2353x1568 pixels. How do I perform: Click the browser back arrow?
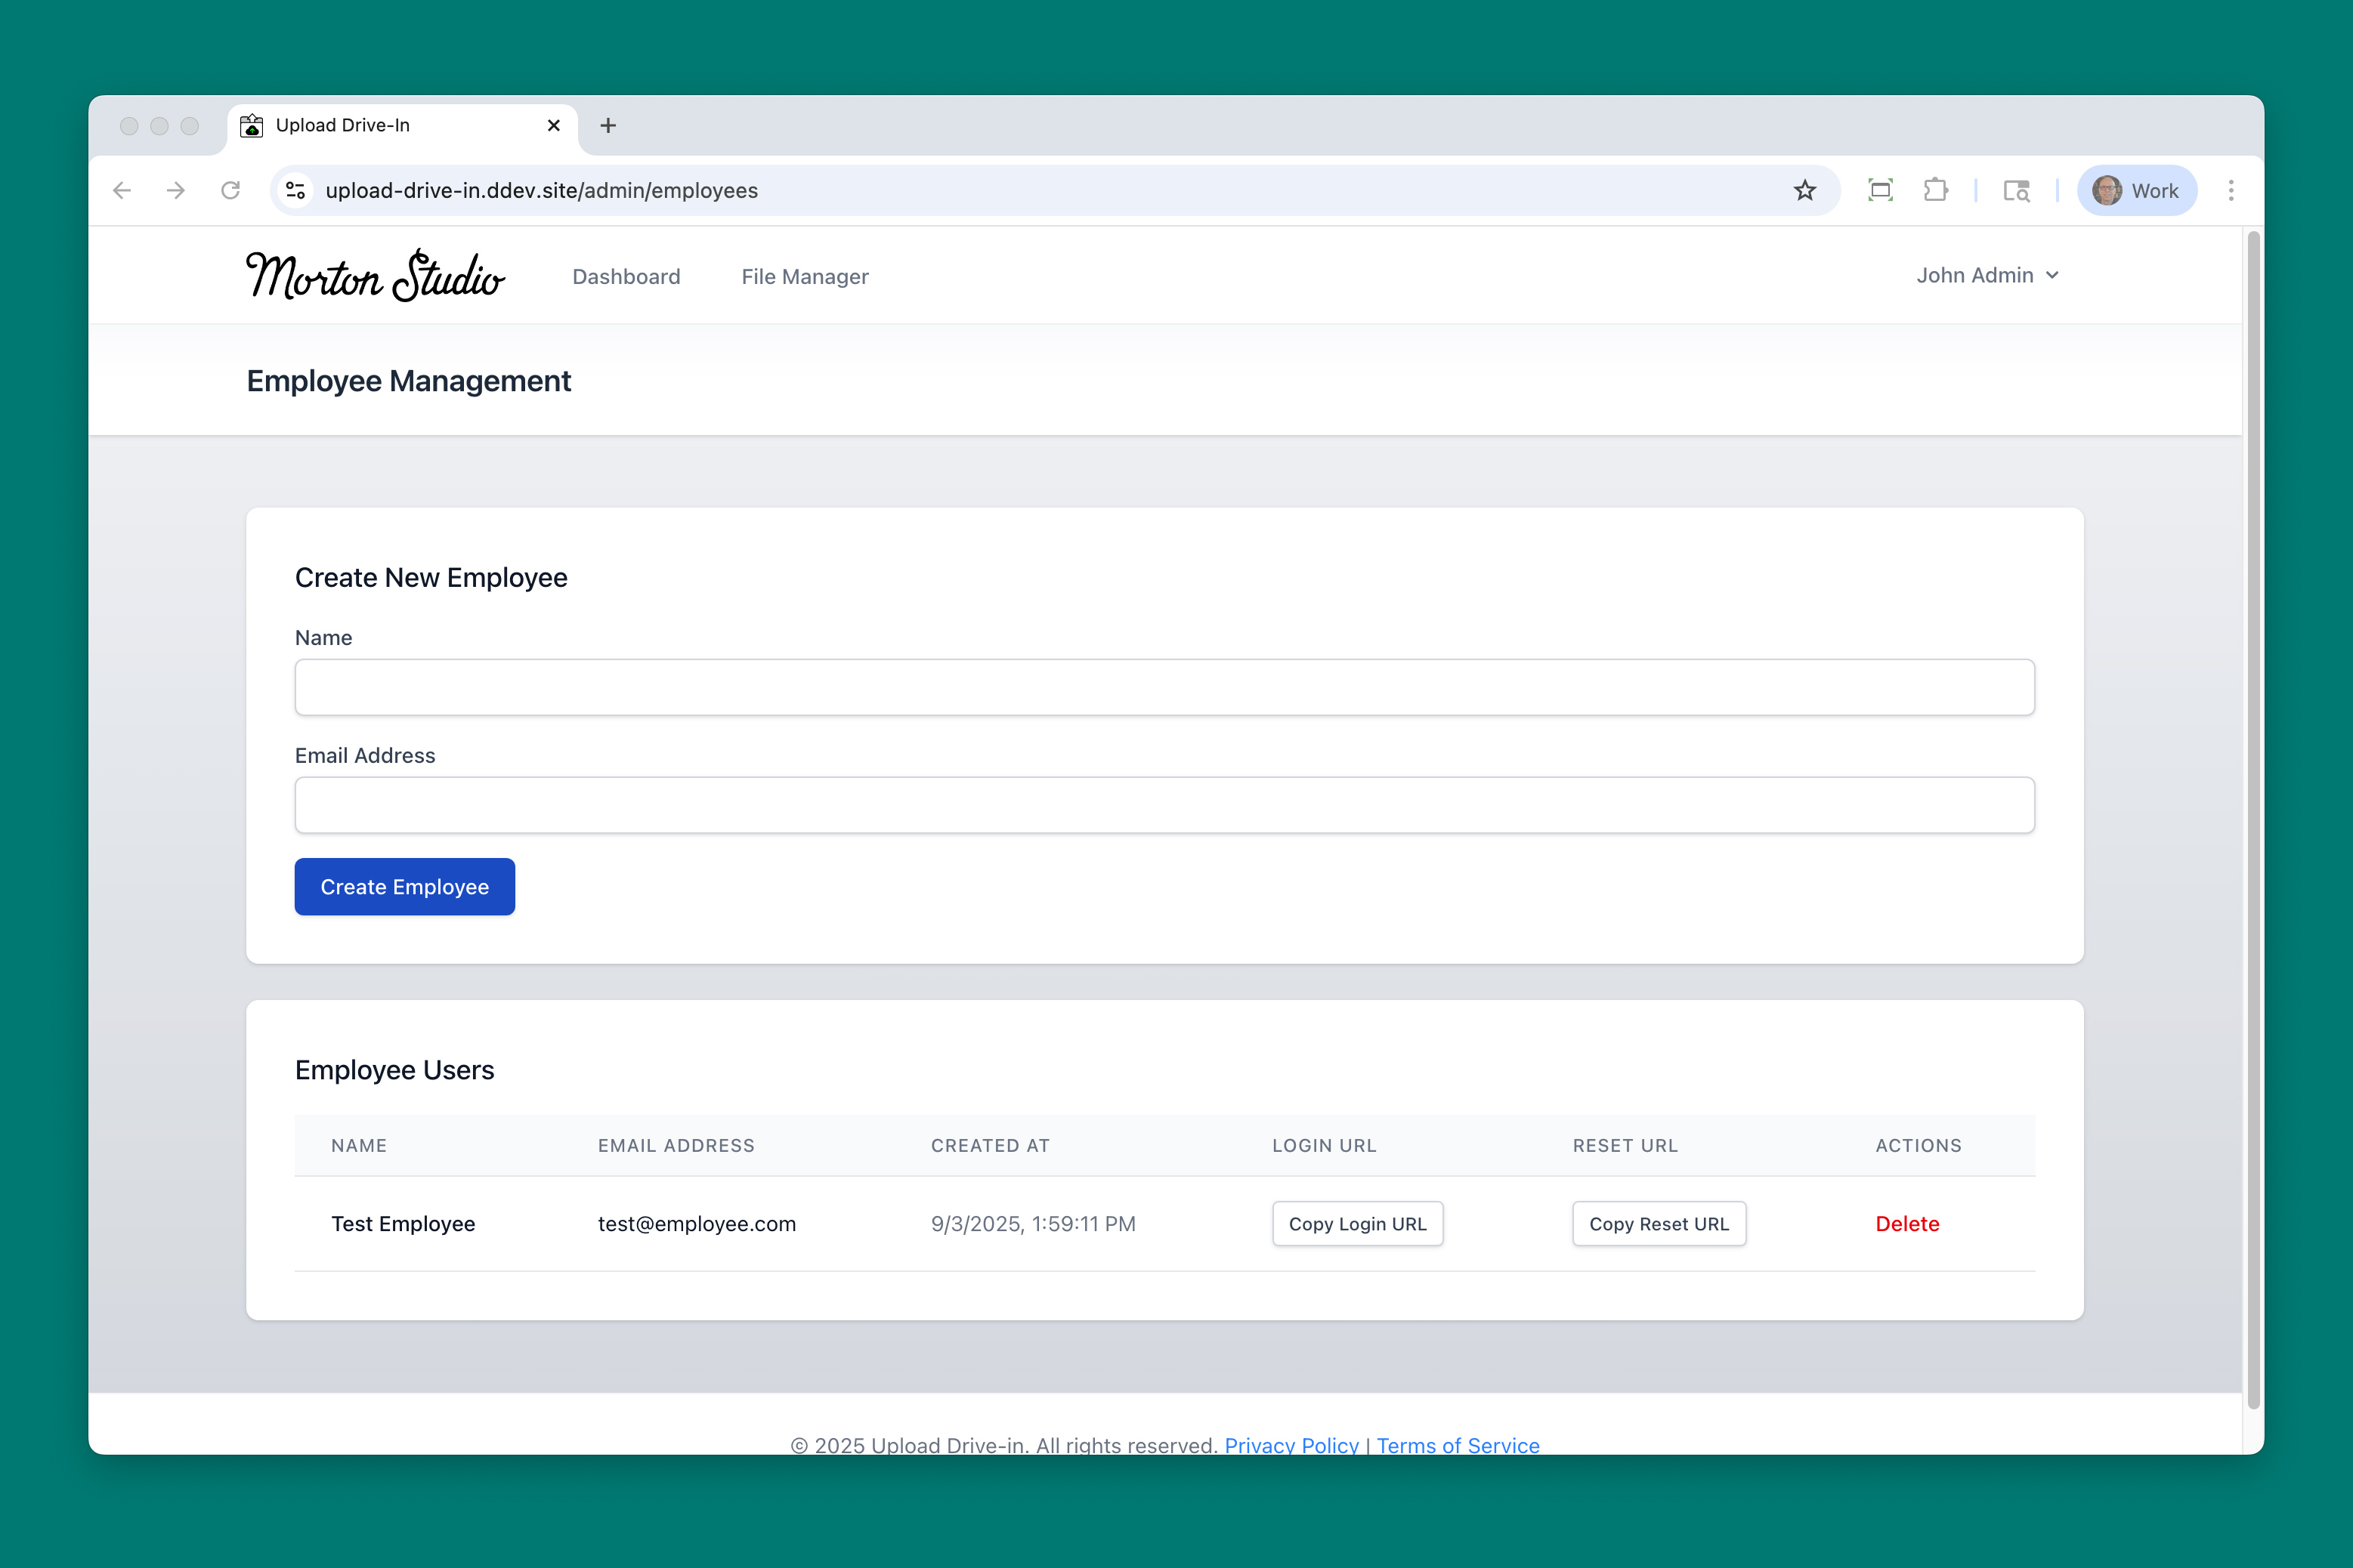pos(122,190)
